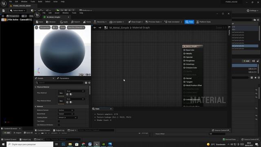Click the World Position Offset pin

pos(184,85)
